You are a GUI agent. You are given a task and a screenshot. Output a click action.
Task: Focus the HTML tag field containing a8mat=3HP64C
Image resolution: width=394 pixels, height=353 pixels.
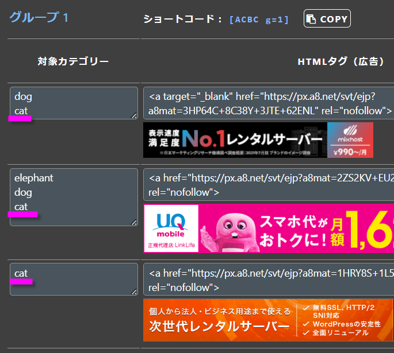click(x=269, y=103)
